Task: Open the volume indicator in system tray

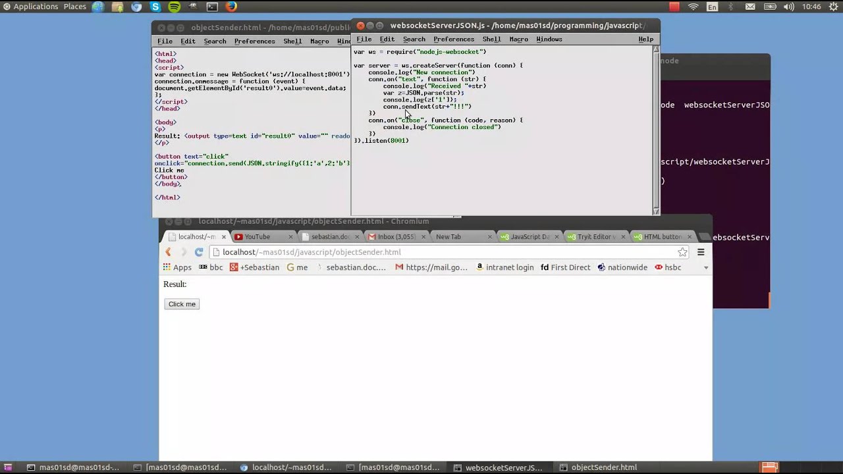Action: coord(789,7)
